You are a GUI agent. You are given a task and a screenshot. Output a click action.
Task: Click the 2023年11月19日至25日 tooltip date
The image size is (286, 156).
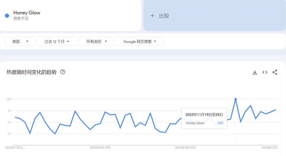(x=204, y=115)
